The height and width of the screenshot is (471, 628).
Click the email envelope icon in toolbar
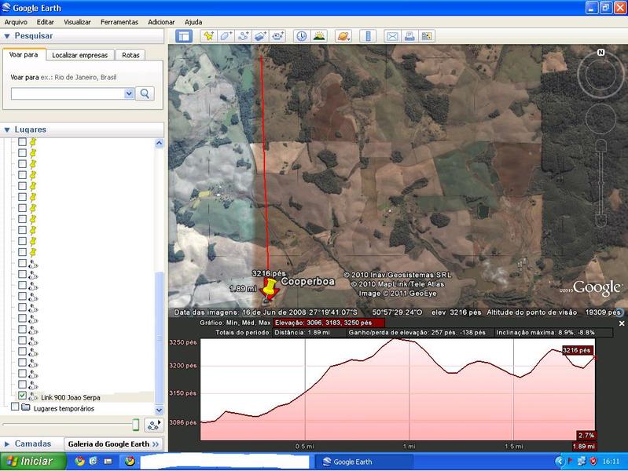pyautogui.click(x=392, y=36)
